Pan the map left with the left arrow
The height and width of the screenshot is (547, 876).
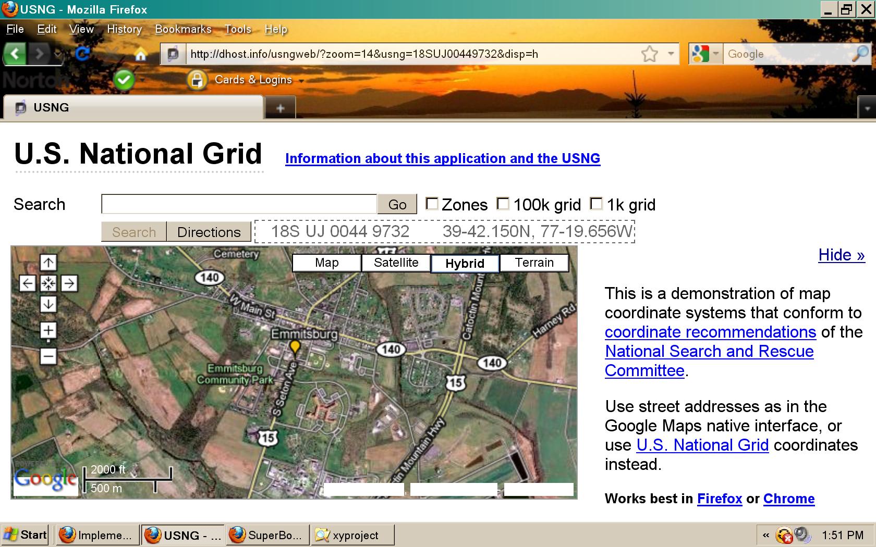[28, 283]
